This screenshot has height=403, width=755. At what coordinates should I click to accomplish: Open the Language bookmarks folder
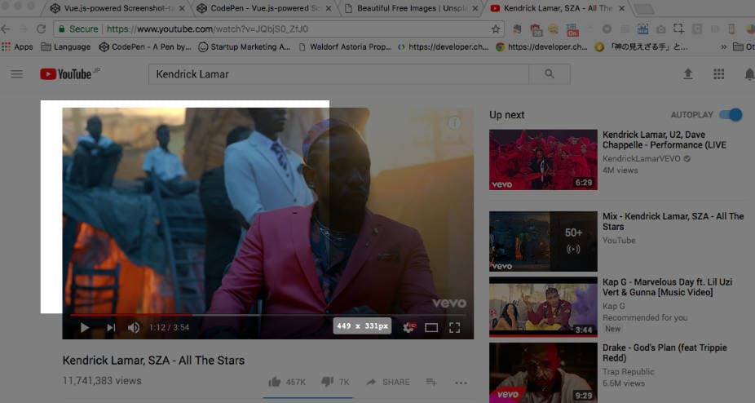(66, 46)
